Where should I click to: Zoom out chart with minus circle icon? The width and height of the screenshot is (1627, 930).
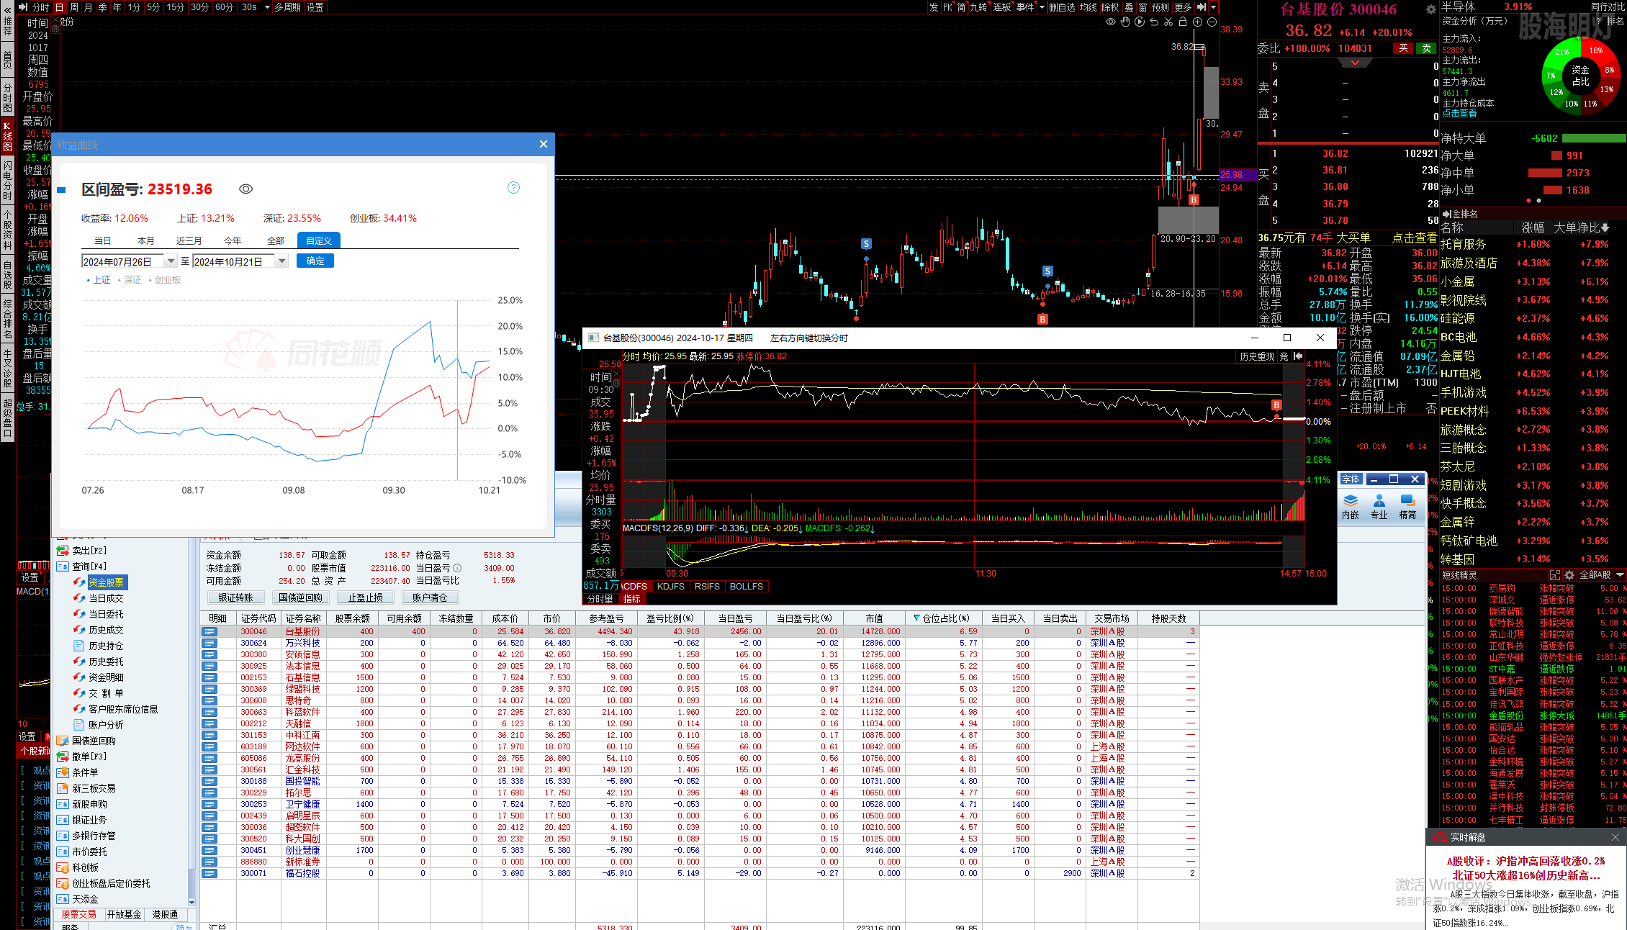tap(1212, 22)
